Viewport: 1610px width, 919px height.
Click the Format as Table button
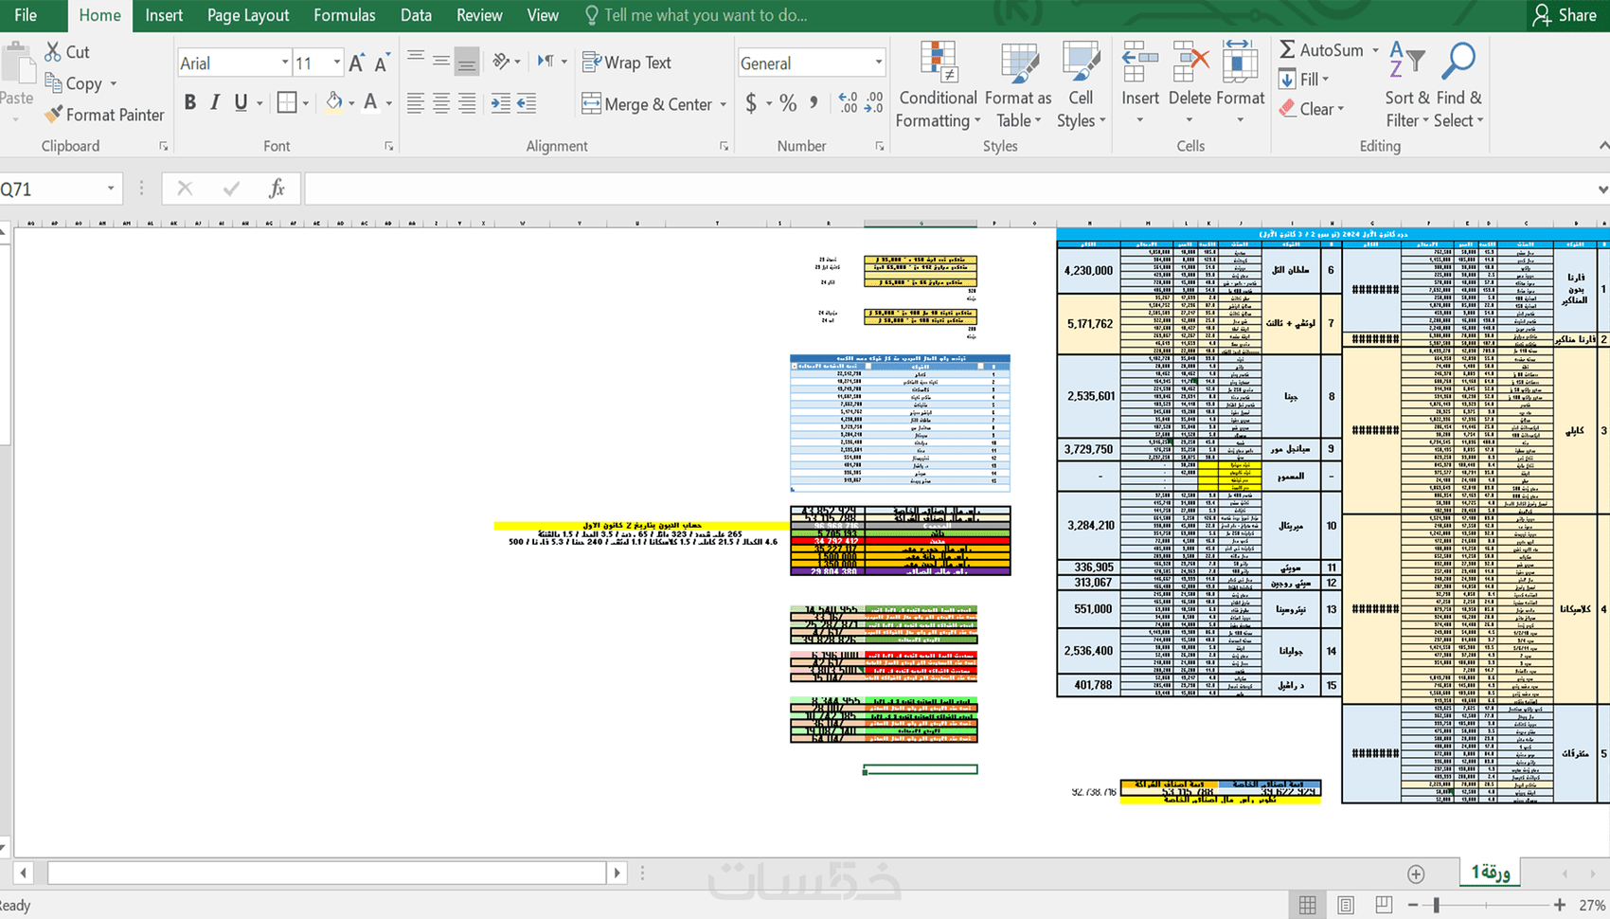1018,85
